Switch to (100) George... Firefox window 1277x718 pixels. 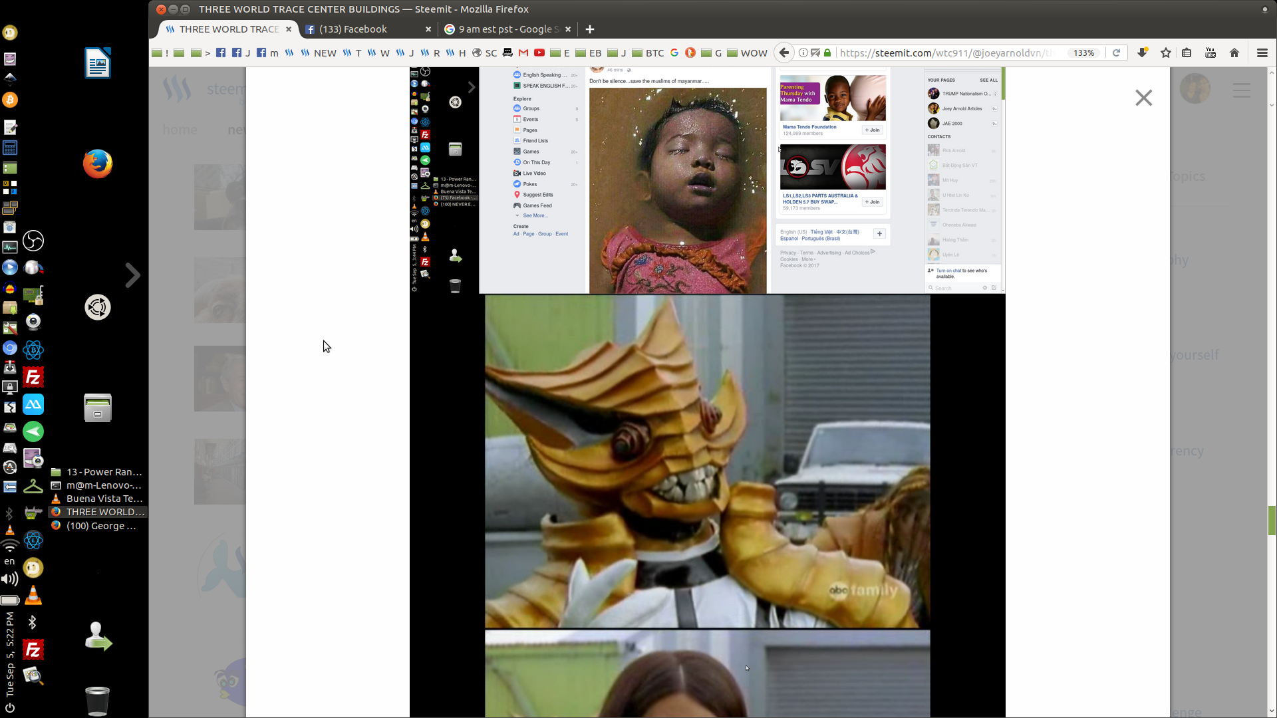(98, 526)
